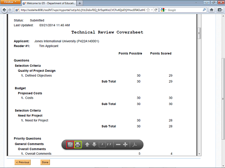Open the bookmarks menu icon
The height and width of the screenshot is (168, 225).
[219, 10]
